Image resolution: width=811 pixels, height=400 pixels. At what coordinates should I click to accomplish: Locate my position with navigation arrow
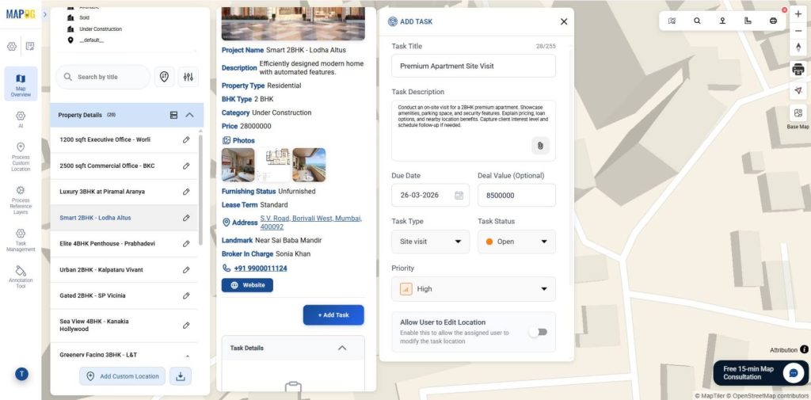(798, 90)
